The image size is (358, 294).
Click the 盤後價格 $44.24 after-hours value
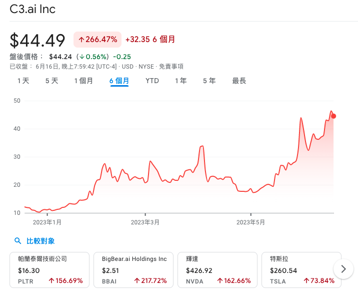click(60, 57)
